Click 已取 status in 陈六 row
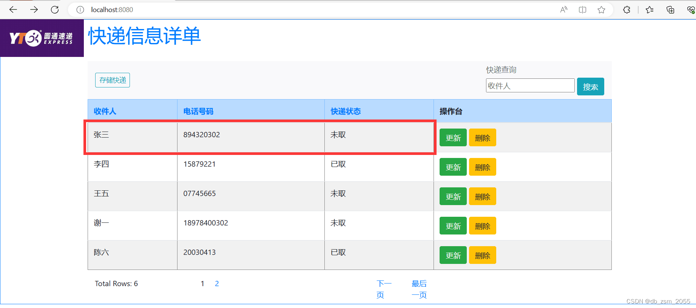Image resolution: width=696 pixels, height=308 pixels. coord(338,252)
